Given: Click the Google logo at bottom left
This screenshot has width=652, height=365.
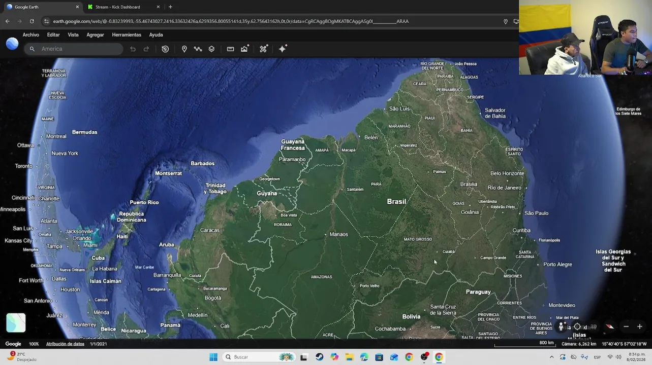Looking at the screenshot, I should (x=13, y=344).
